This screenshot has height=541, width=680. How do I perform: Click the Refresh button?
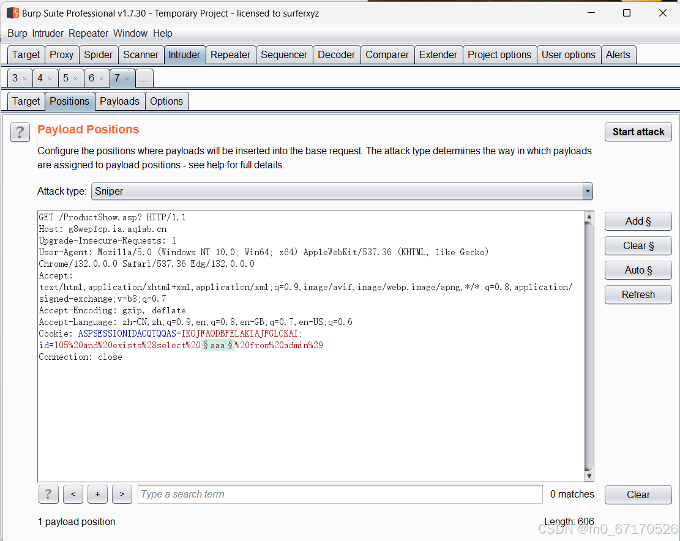[x=638, y=295]
